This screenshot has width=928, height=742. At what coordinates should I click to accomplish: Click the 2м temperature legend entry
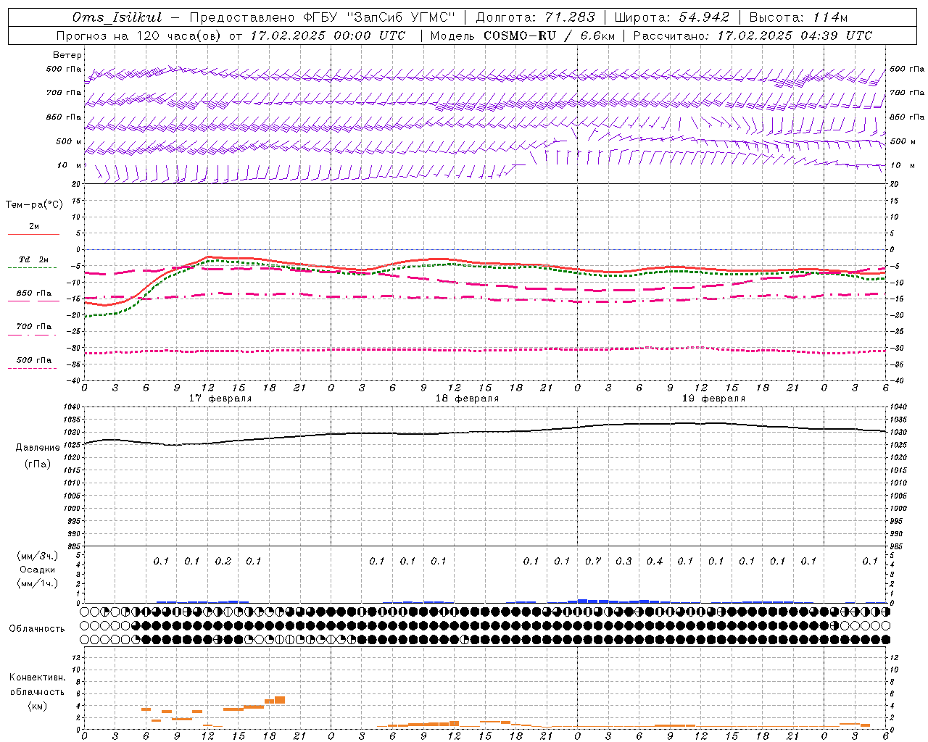34,227
